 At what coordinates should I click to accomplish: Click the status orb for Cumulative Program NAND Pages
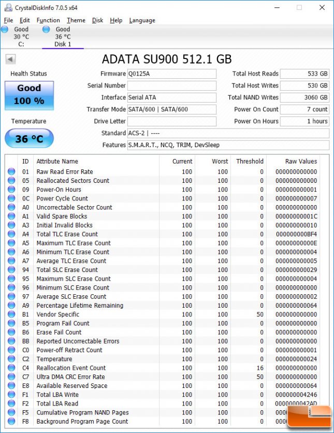[11, 412]
